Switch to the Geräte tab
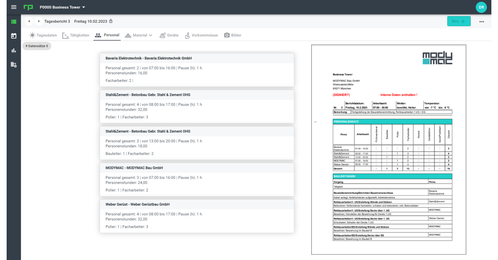Viewport: 498px width, 260px height. coord(169,35)
